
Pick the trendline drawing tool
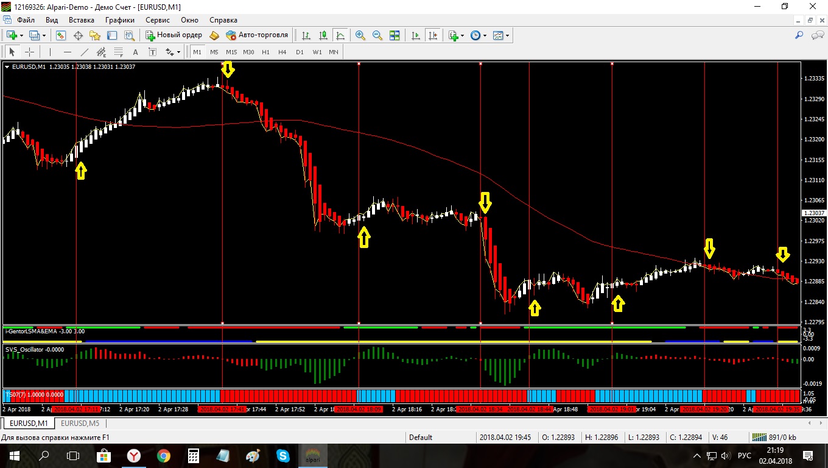click(85, 52)
